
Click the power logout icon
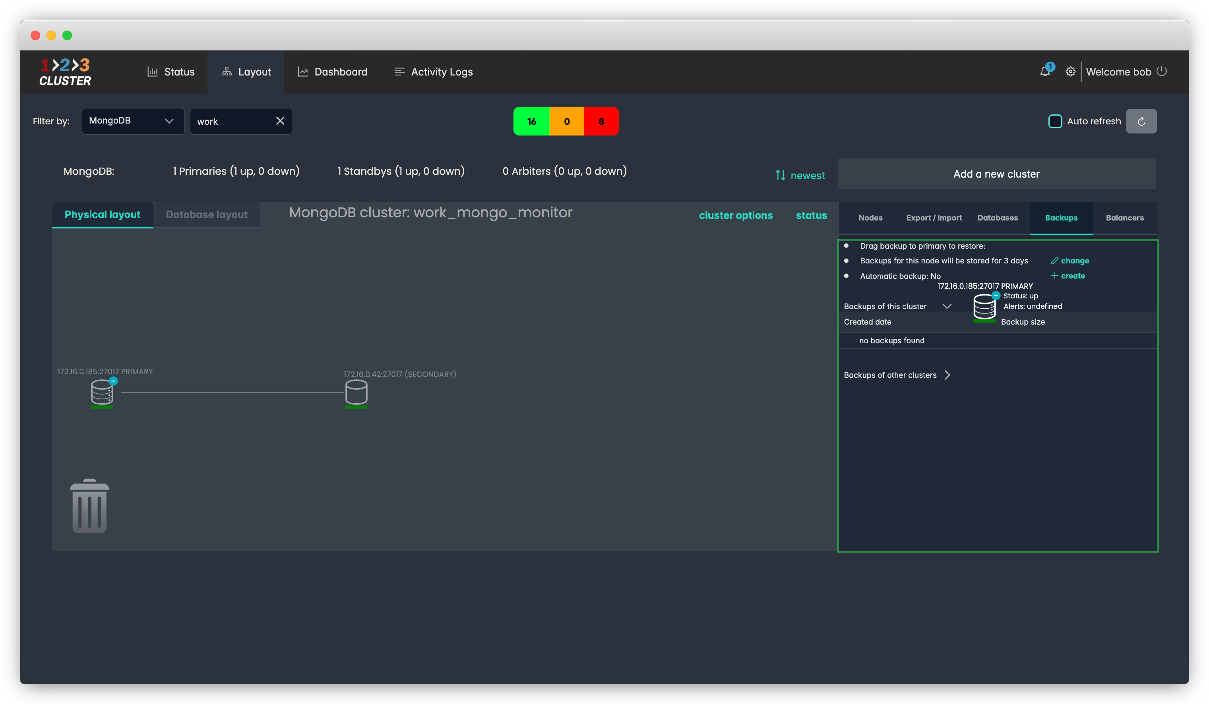[x=1161, y=72]
